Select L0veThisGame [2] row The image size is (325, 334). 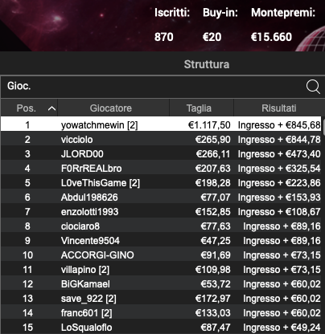coord(161,183)
